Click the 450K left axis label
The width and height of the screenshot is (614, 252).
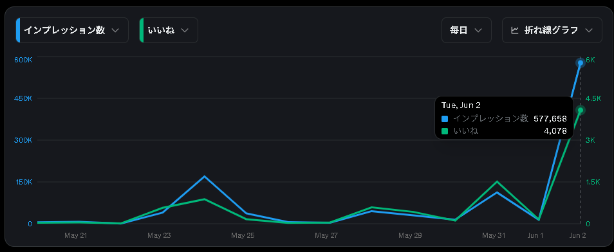pyautogui.click(x=23, y=98)
